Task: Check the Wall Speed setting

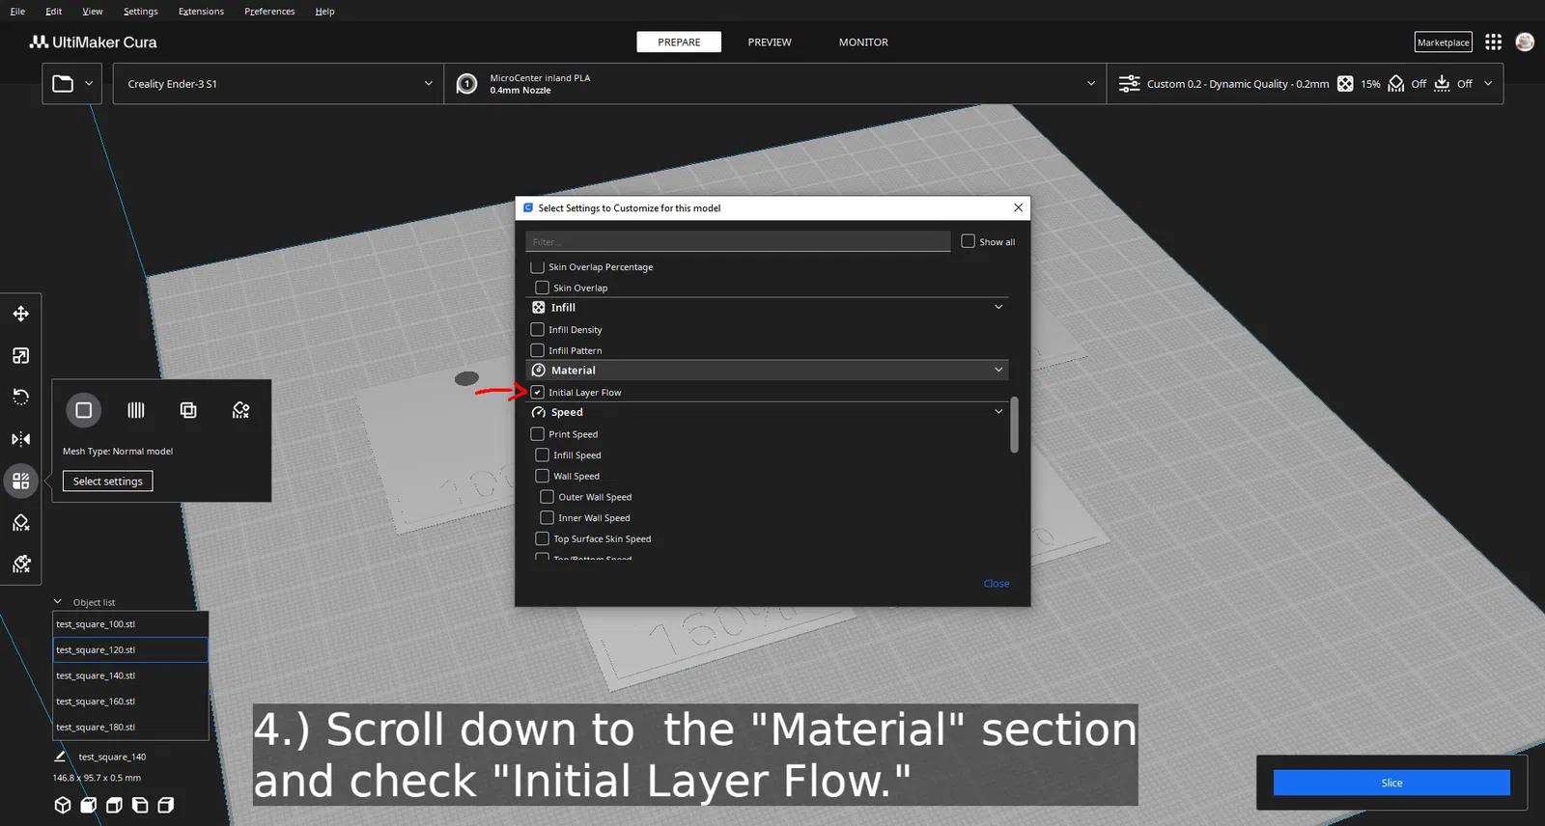Action: [x=543, y=476]
